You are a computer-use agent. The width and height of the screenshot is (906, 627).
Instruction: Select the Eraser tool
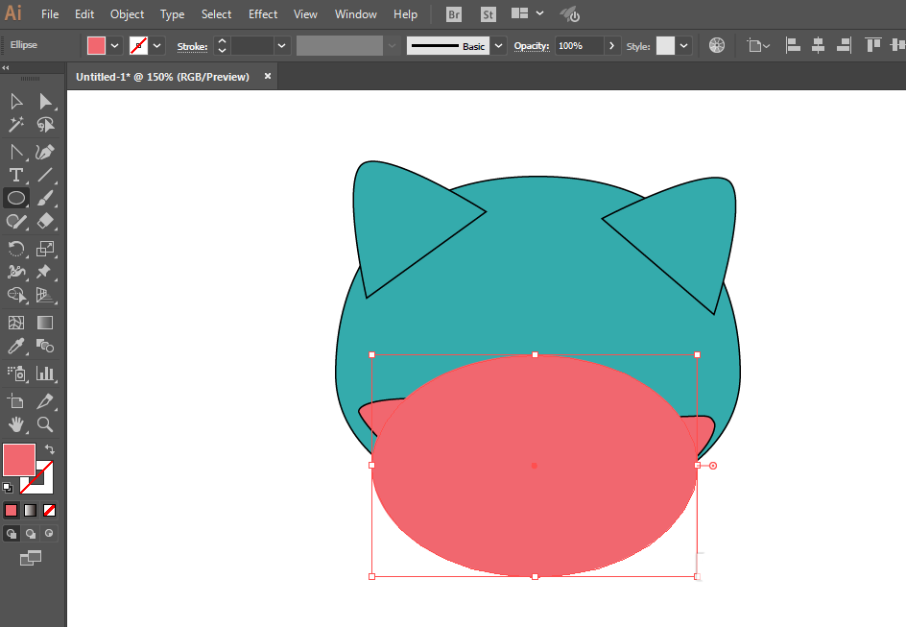(45, 222)
